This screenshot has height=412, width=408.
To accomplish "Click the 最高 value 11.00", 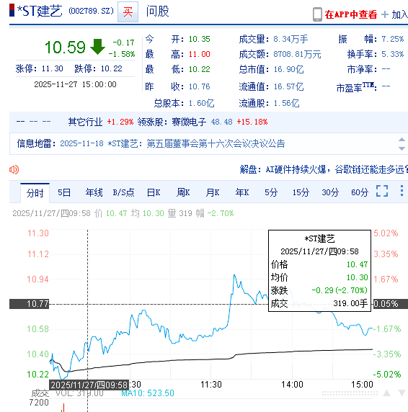I will [199, 55].
